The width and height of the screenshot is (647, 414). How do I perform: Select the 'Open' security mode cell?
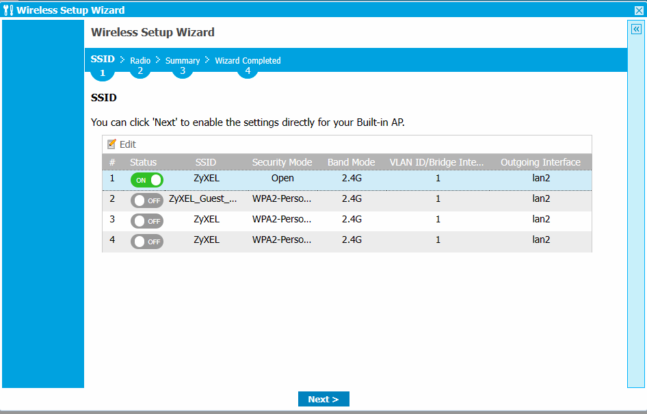point(282,179)
